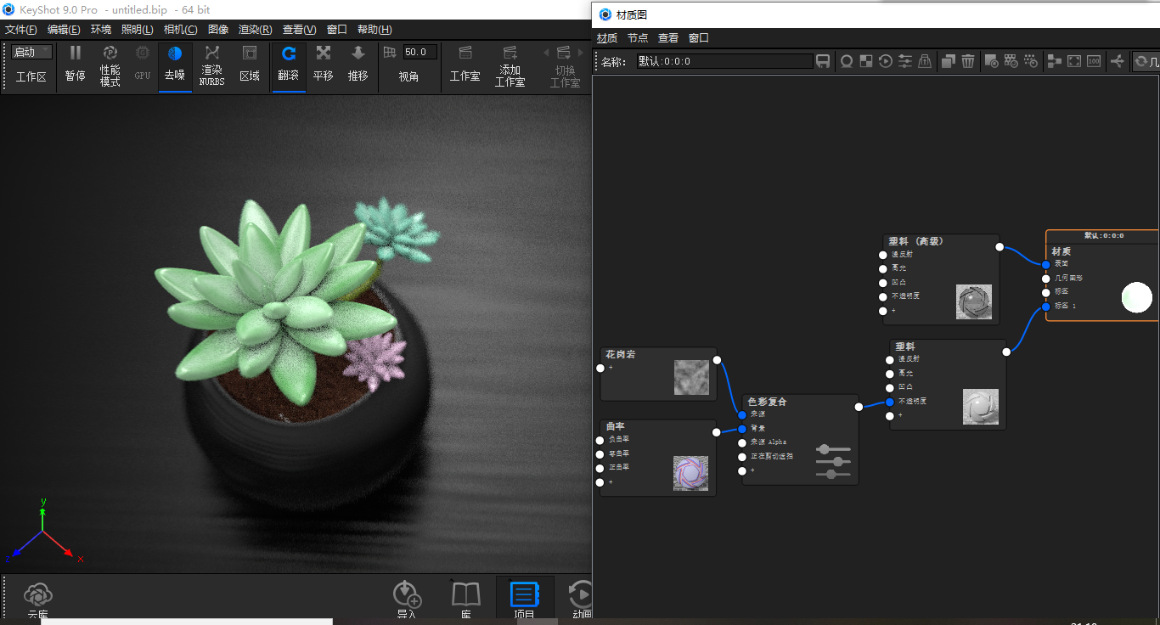
Task: Click the save icon in material graph toolbar
Action: (x=823, y=60)
